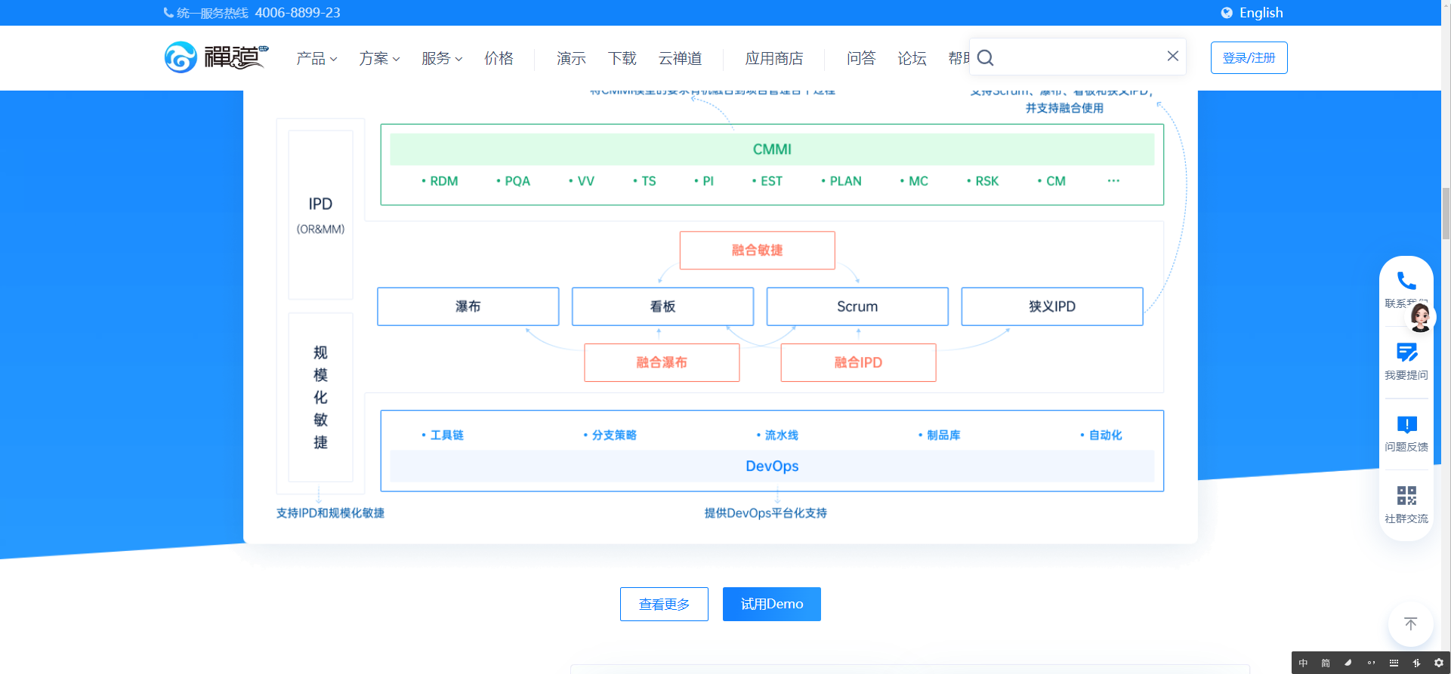Toggle the IME 简 simplified/traditional mode
Screen dimensions: 1451x674
[1326, 663]
